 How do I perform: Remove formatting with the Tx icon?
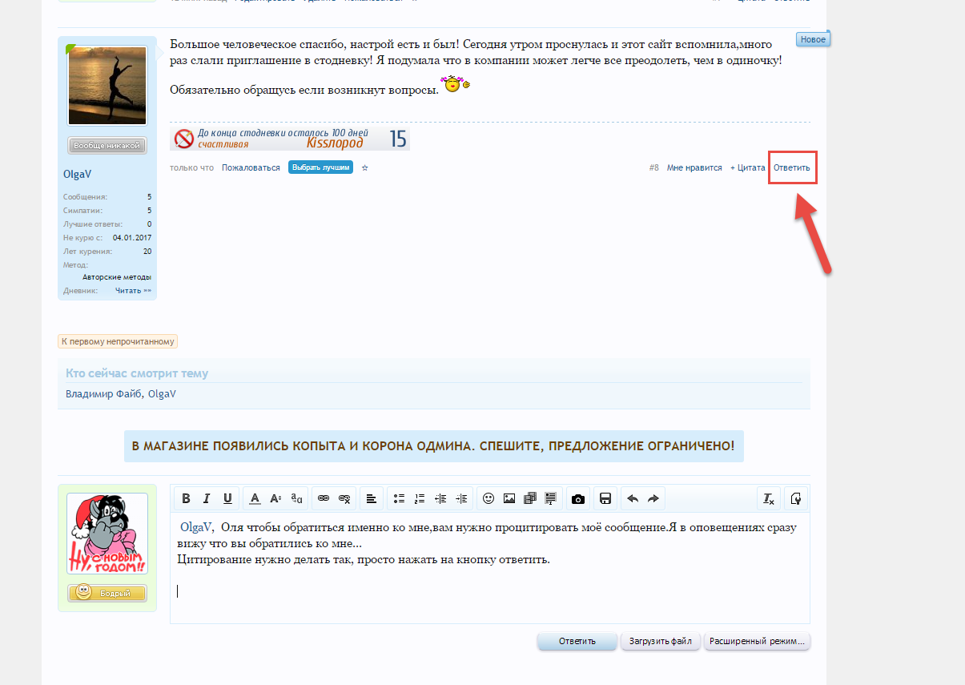[769, 498]
